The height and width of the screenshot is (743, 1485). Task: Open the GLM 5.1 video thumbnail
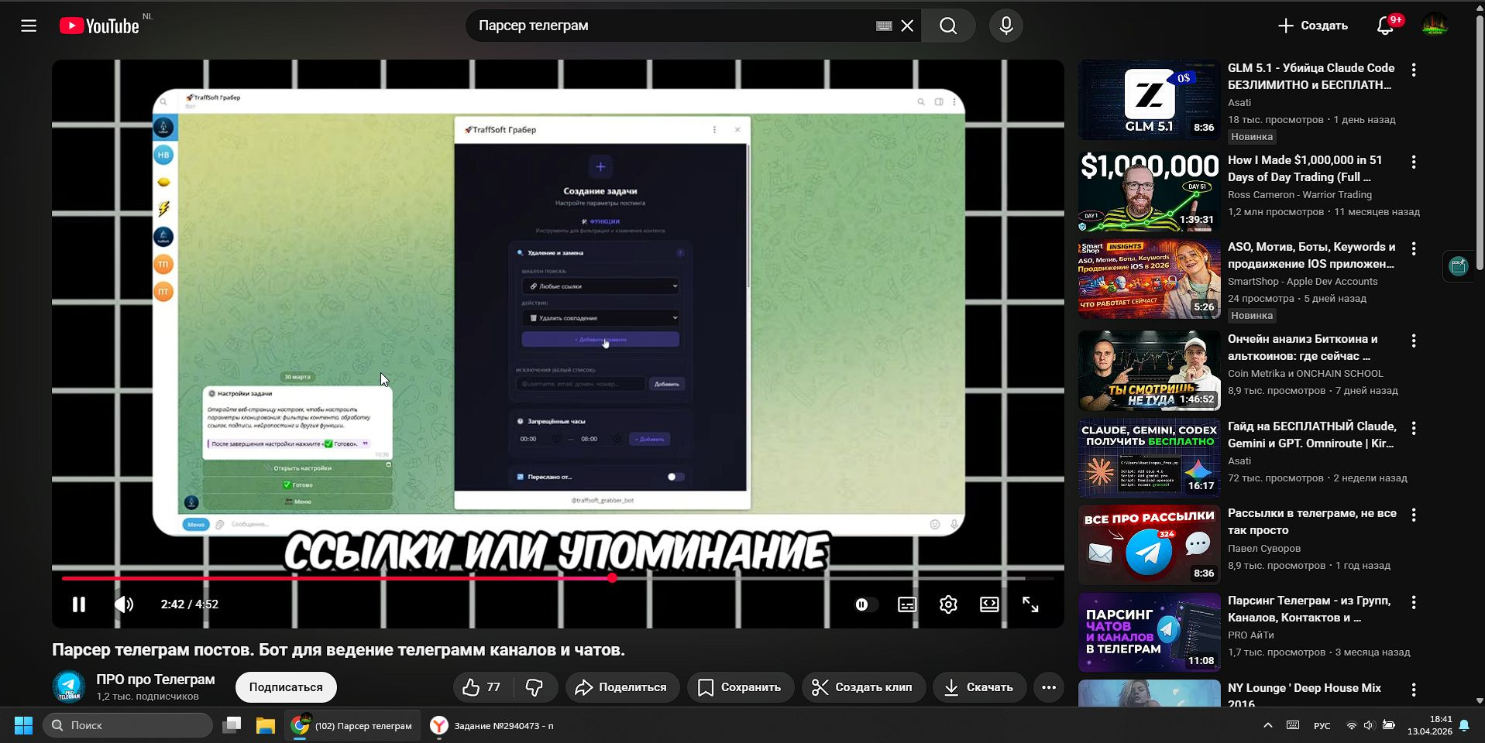[x=1150, y=100]
